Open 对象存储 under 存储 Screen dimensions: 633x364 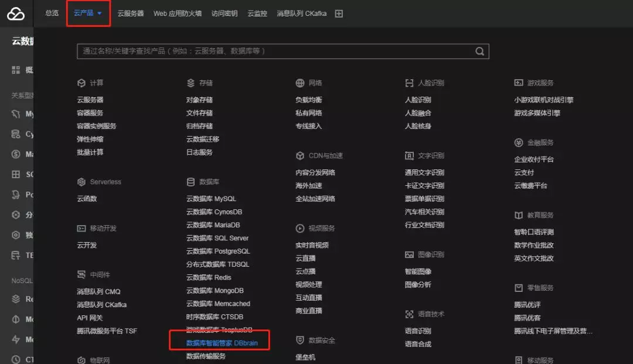pyautogui.click(x=199, y=100)
